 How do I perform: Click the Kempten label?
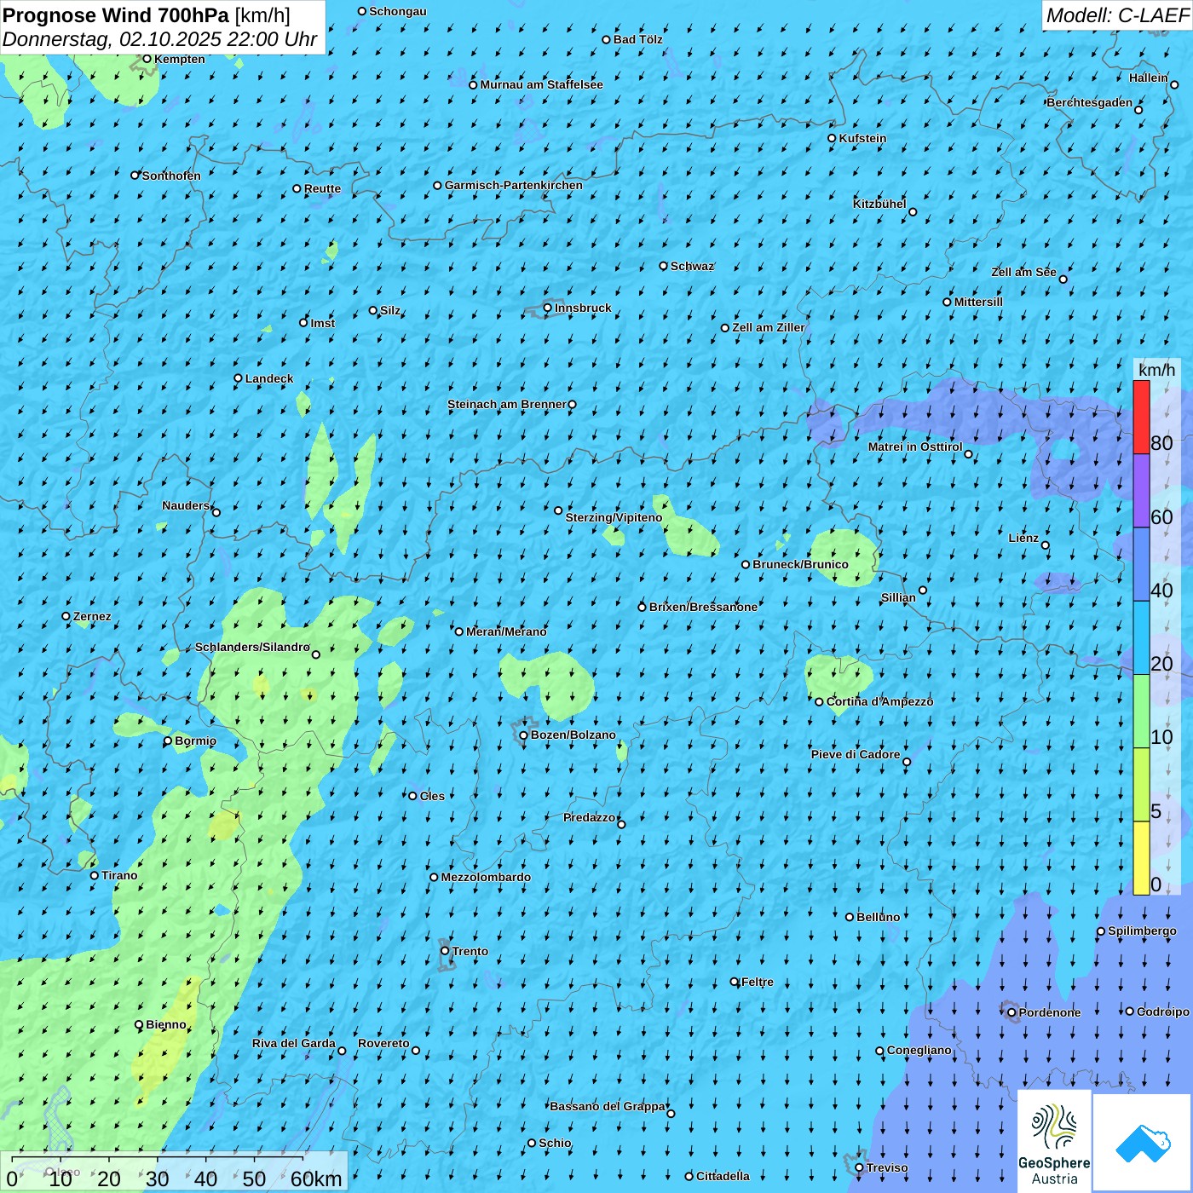179,59
